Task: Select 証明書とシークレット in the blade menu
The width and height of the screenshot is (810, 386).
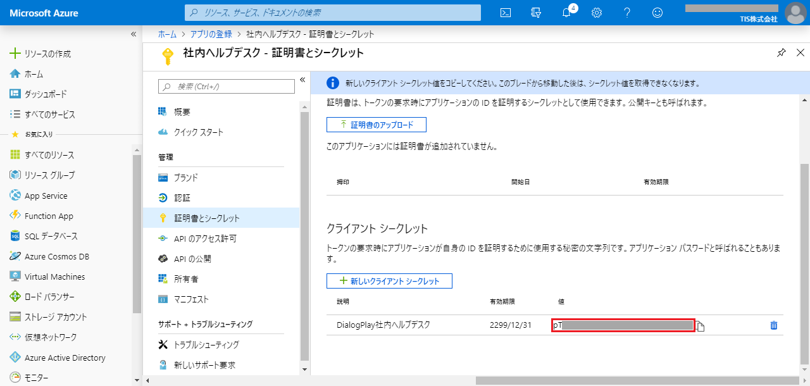Action: (221, 218)
